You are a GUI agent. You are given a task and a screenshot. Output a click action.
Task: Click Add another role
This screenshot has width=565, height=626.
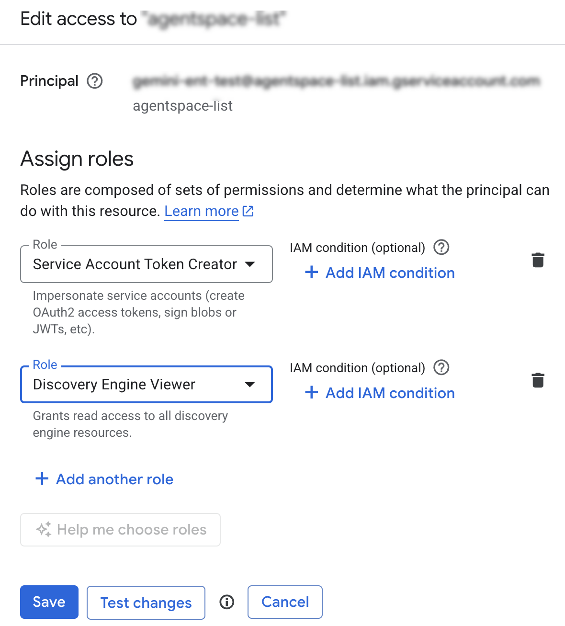click(114, 479)
